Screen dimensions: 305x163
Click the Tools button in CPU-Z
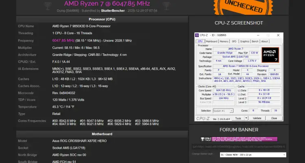click(x=238, y=118)
